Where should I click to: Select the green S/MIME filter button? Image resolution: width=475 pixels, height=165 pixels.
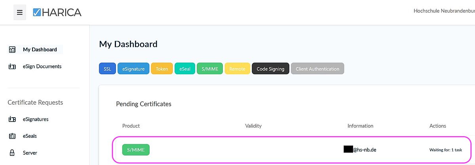pos(210,69)
